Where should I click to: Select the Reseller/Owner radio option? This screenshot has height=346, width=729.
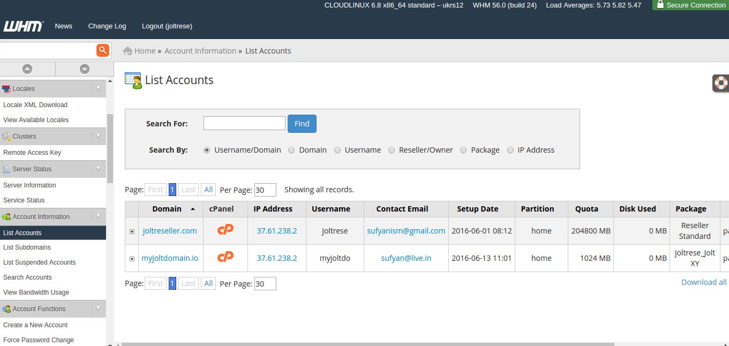click(392, 150)
